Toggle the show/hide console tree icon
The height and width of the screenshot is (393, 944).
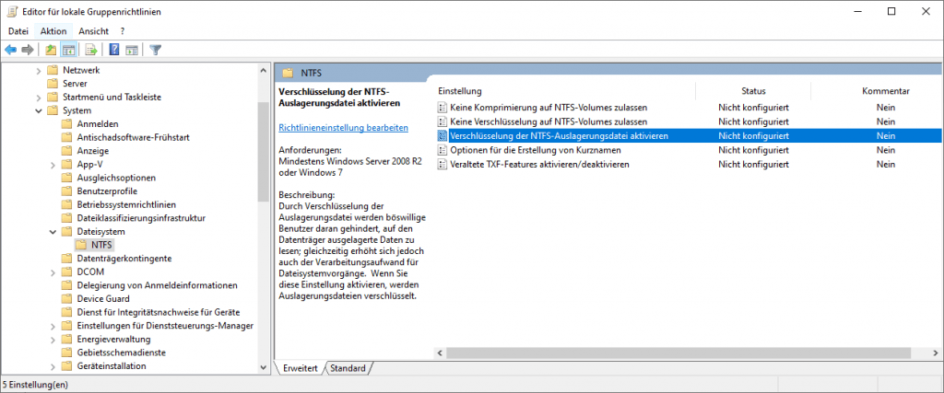[68, 50]
